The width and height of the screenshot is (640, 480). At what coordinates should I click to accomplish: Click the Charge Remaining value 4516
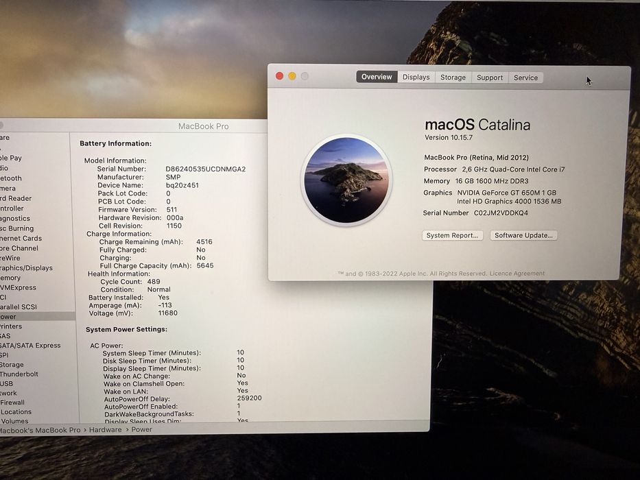click(x=204, y=241)
